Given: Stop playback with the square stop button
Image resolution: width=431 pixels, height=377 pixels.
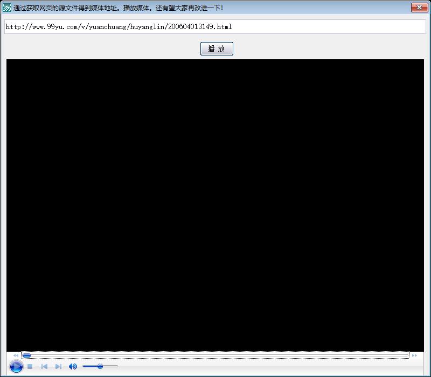Looking at the screenshot, I should point(30,366).
